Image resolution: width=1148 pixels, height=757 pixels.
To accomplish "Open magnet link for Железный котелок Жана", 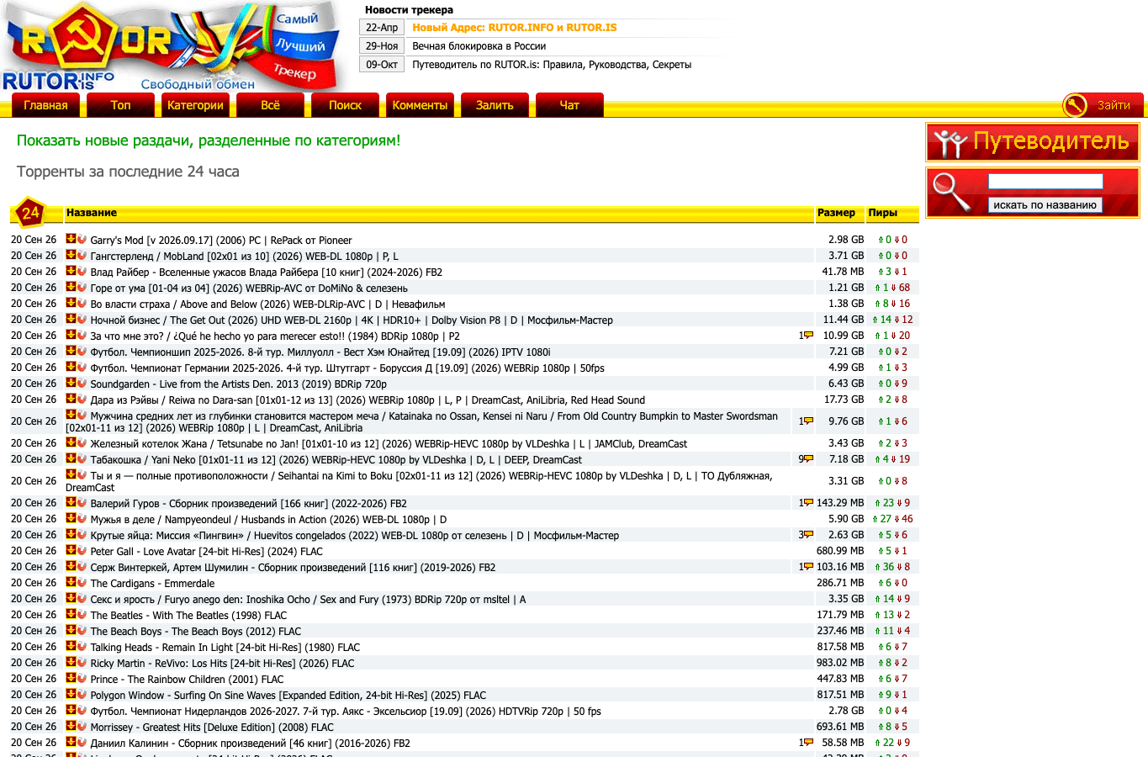I will click(x=82, y=443).
